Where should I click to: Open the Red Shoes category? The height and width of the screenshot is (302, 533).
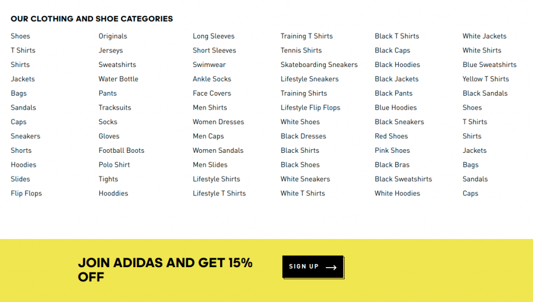(x=391, y=136)
